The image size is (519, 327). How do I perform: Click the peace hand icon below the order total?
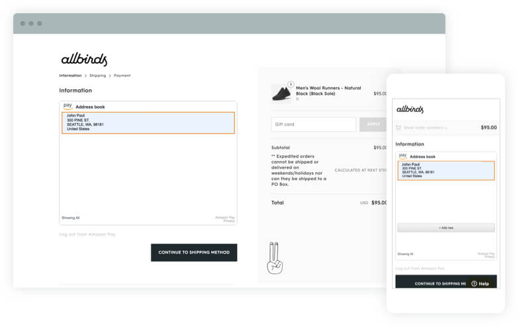(x=275, y=258)
